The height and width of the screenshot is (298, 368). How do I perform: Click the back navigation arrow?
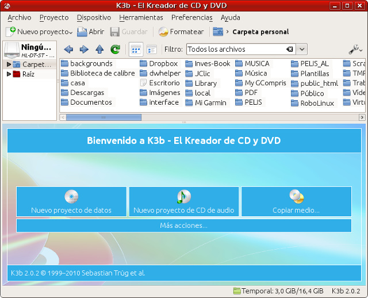68,49
